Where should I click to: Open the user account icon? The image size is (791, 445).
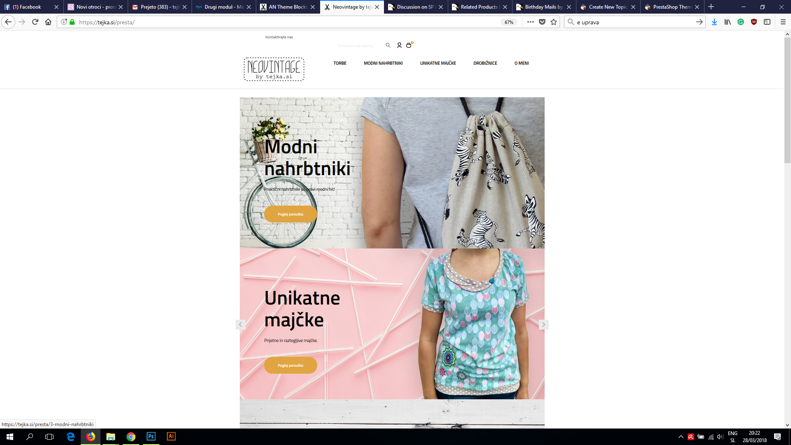(399, 45)
